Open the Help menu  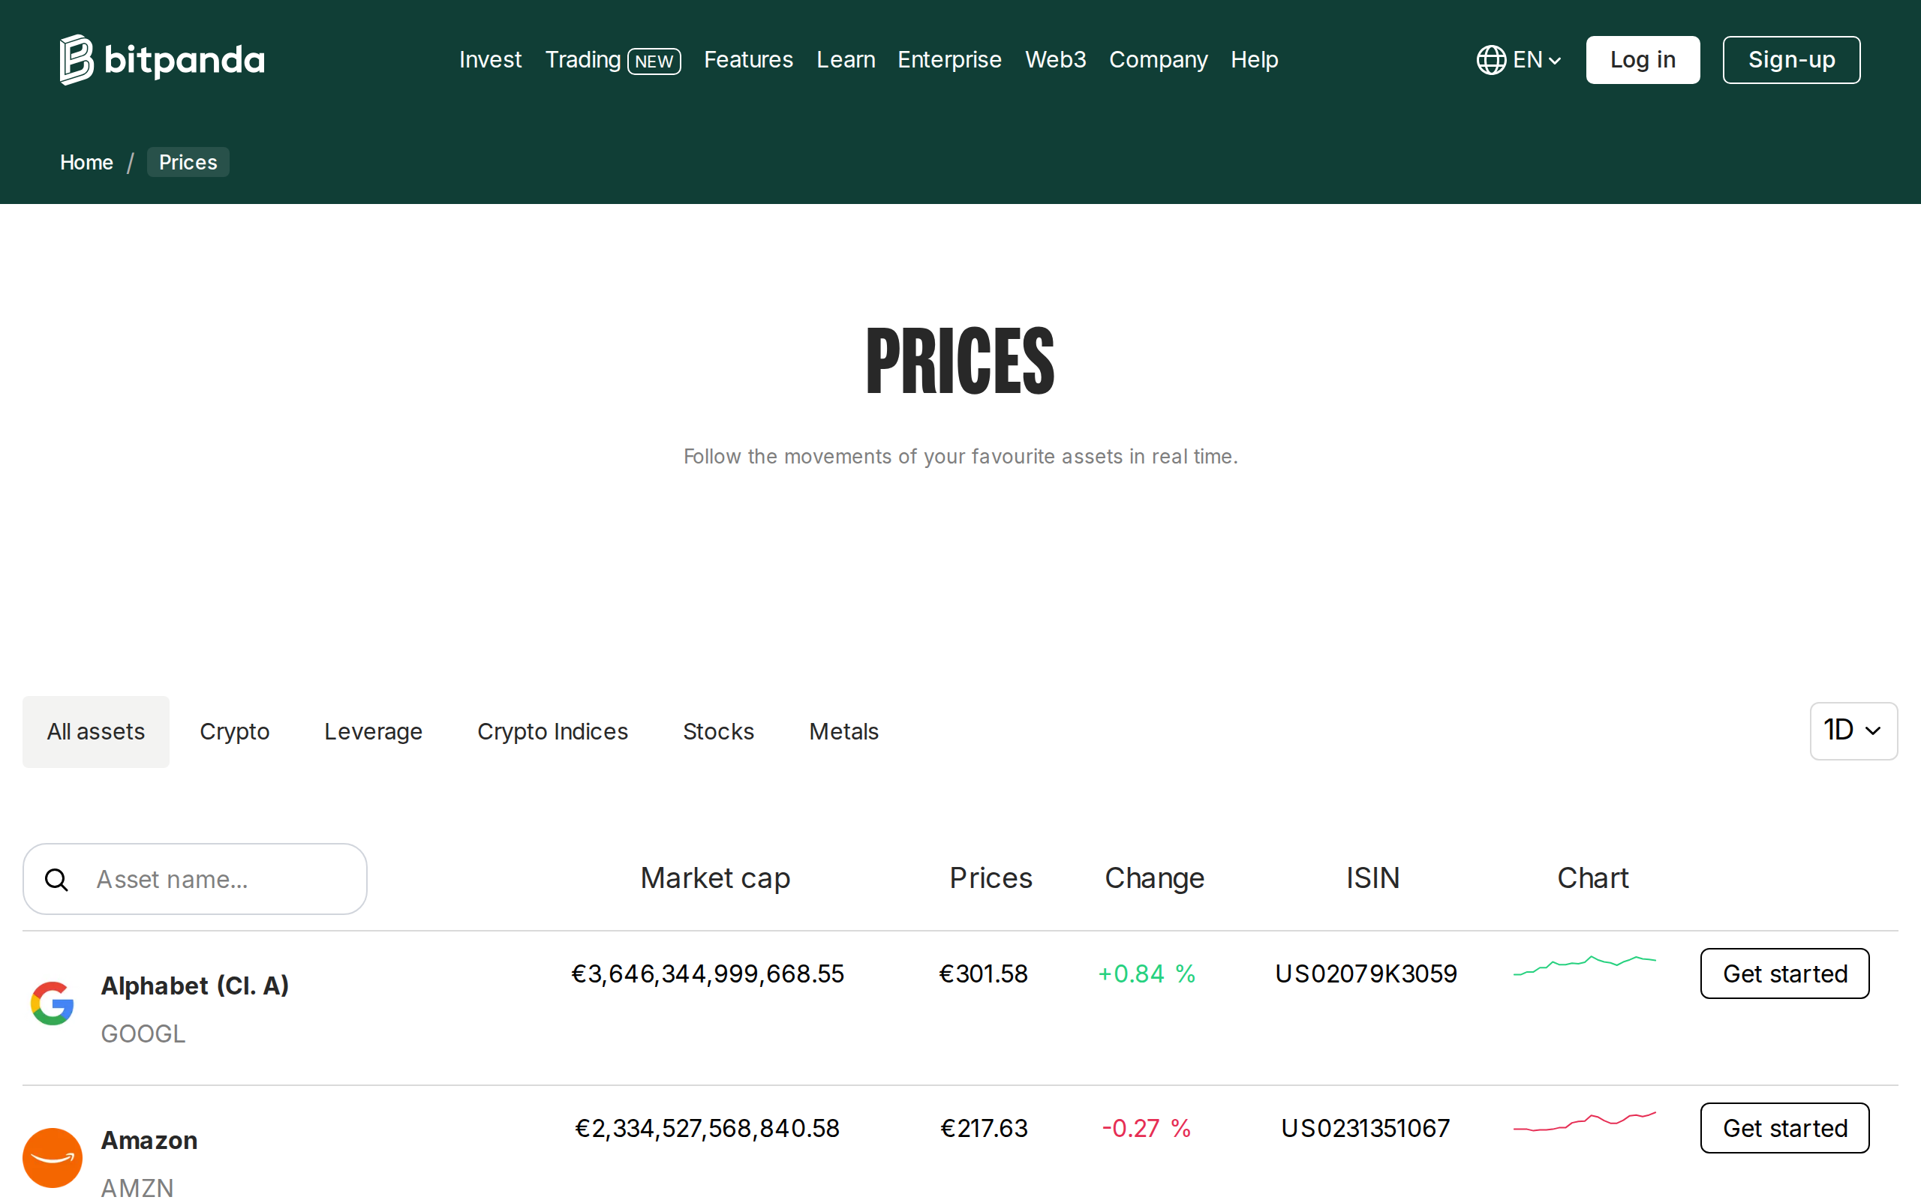point(1254,59)
